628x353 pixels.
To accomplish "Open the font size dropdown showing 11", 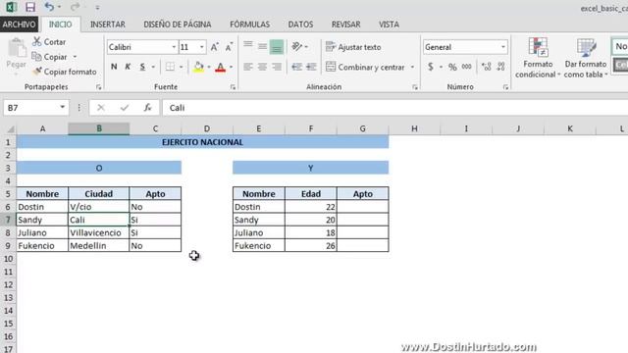I will (x=202, y=47).
